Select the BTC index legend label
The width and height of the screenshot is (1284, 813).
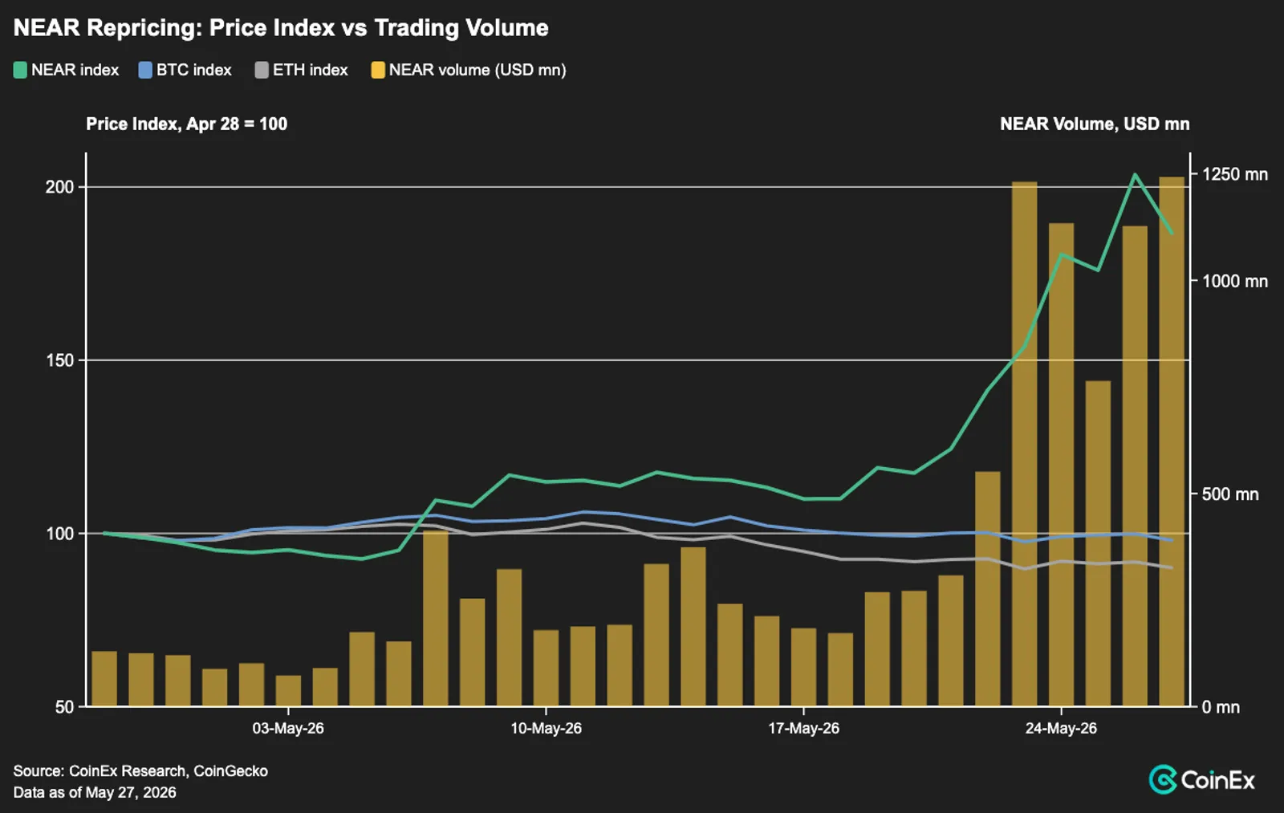coord(194,71)
